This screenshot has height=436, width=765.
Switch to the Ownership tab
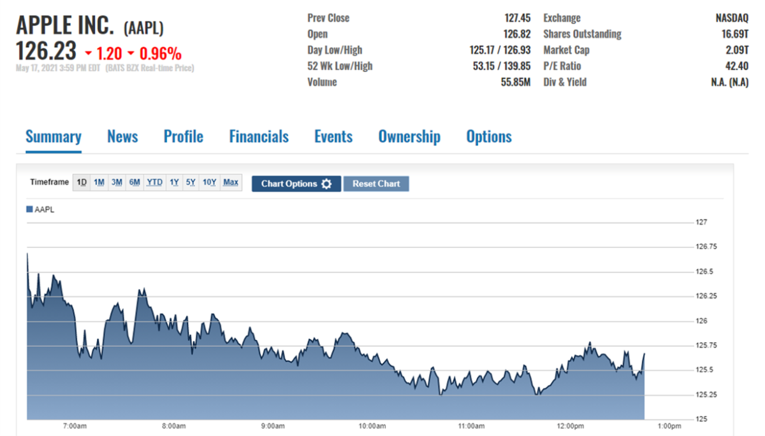(409, 137)
